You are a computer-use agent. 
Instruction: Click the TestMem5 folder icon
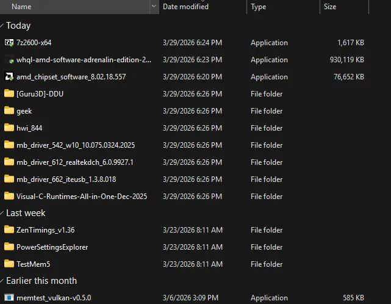point(9,264)
